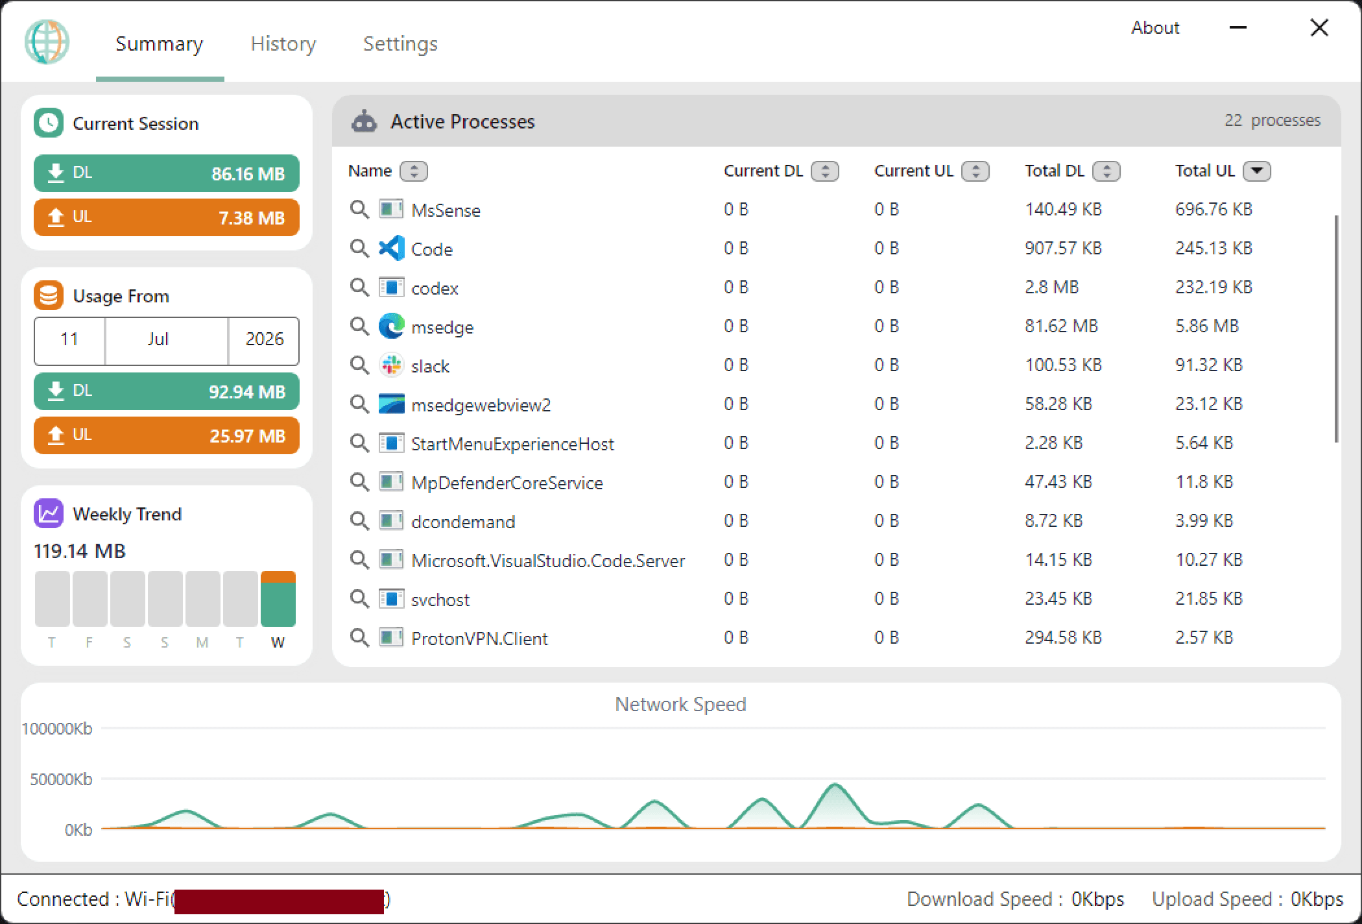
Task: Click the magnifier icon beside Code
Action: point(359,249)
